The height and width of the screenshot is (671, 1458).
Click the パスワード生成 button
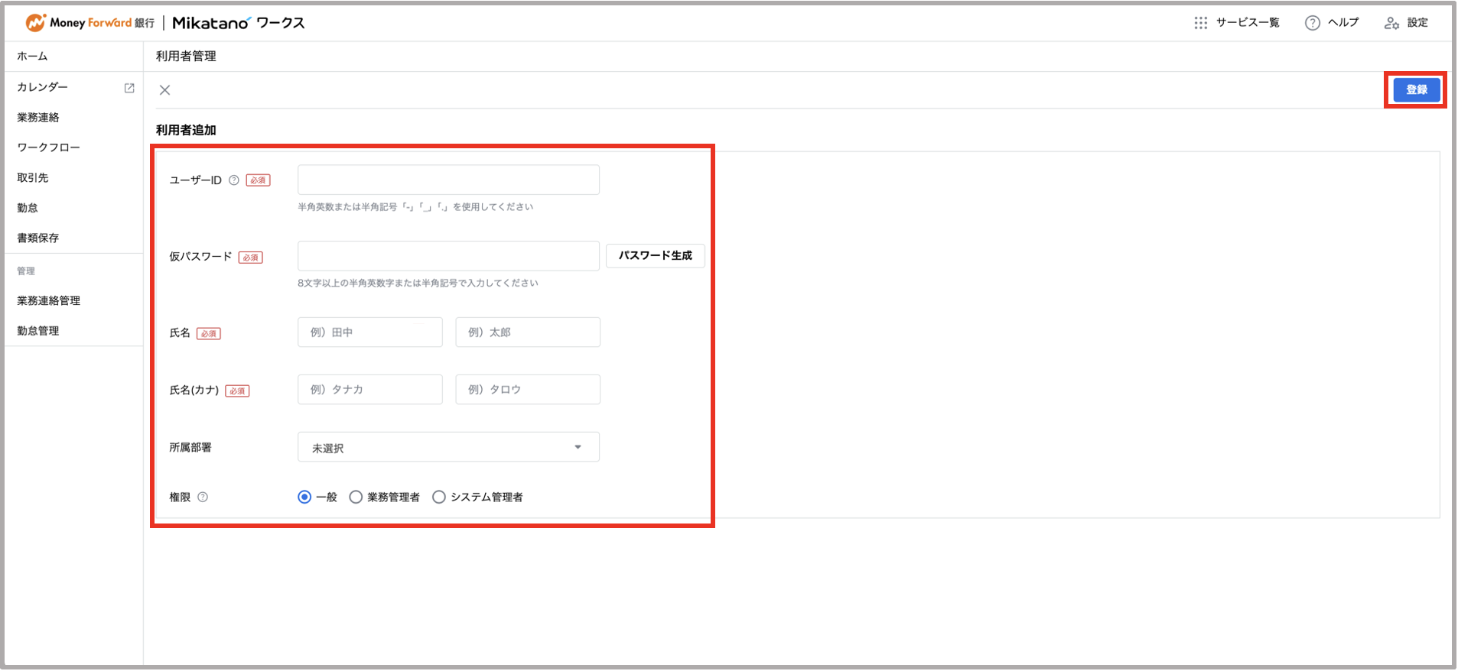pyautogui.click(x=655, y=255)
